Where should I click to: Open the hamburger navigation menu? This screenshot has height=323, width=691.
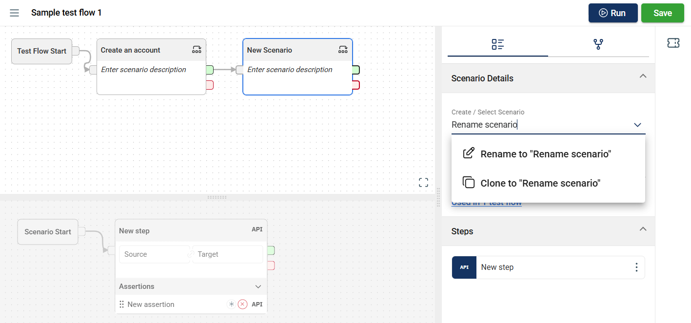(15, 13)
